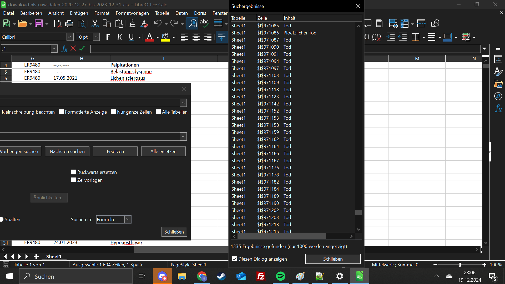Click the Alle ersetzen button
The image size is (505, 284).
tap(163, 151)
